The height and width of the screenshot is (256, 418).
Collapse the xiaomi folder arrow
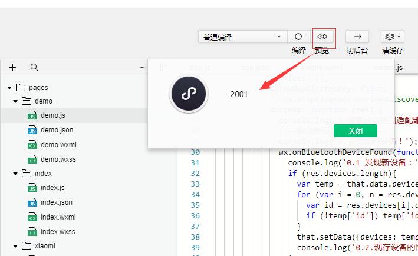[x=15, y=246]
